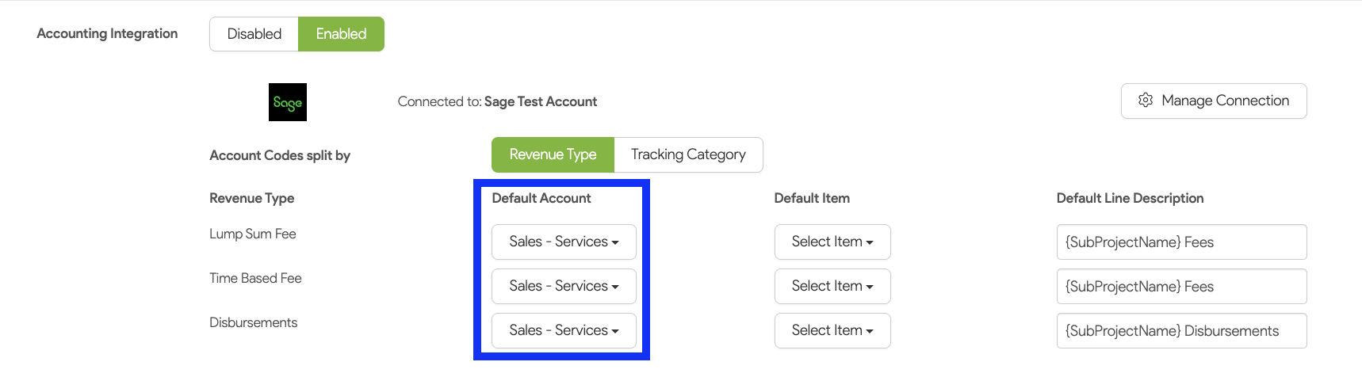Open Time Based Fee default account dropdown
The height and width of the screenshot is (377, 1362).
(x=564, y=287)
